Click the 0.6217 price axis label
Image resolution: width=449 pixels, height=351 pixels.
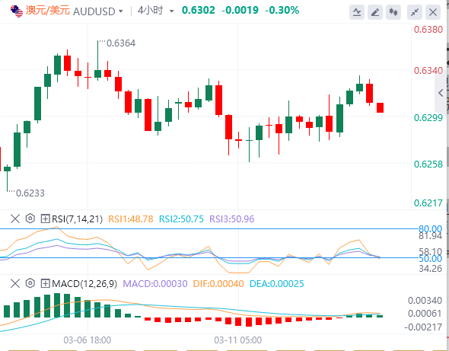[x=428, y=203]
